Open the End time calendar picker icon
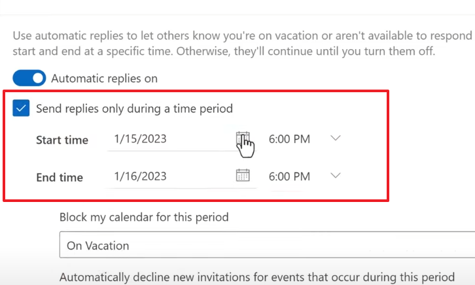The image size is (475, 285). point(243,175)
